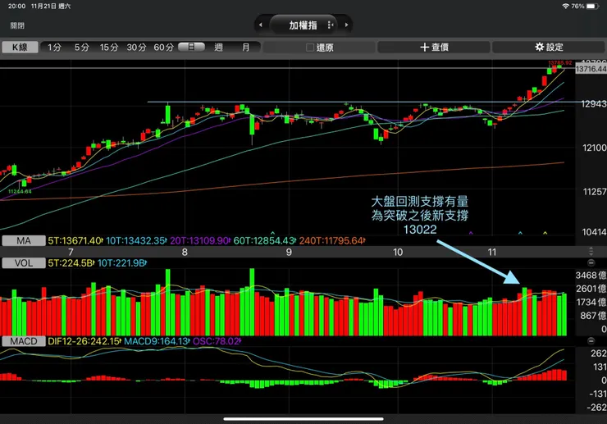Tap the -131 MACD axis label
This screenshot has width=607, height=424.
pos(598,394)
